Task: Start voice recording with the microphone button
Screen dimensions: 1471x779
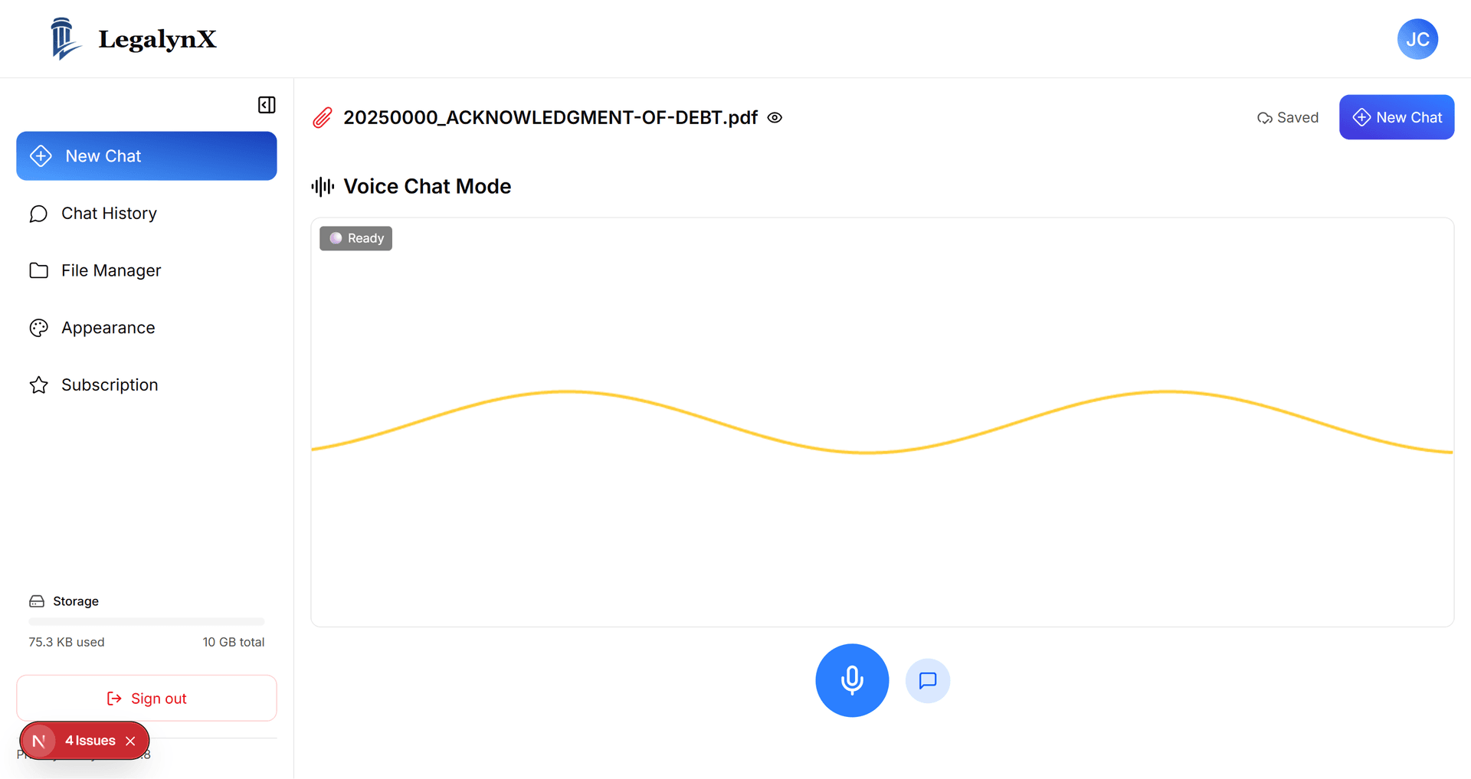Action: [851, 680]
